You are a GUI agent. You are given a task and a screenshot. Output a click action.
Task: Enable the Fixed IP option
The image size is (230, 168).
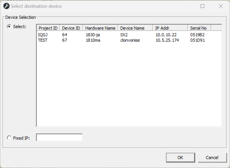pyautogui.click(x=9, y=138)
